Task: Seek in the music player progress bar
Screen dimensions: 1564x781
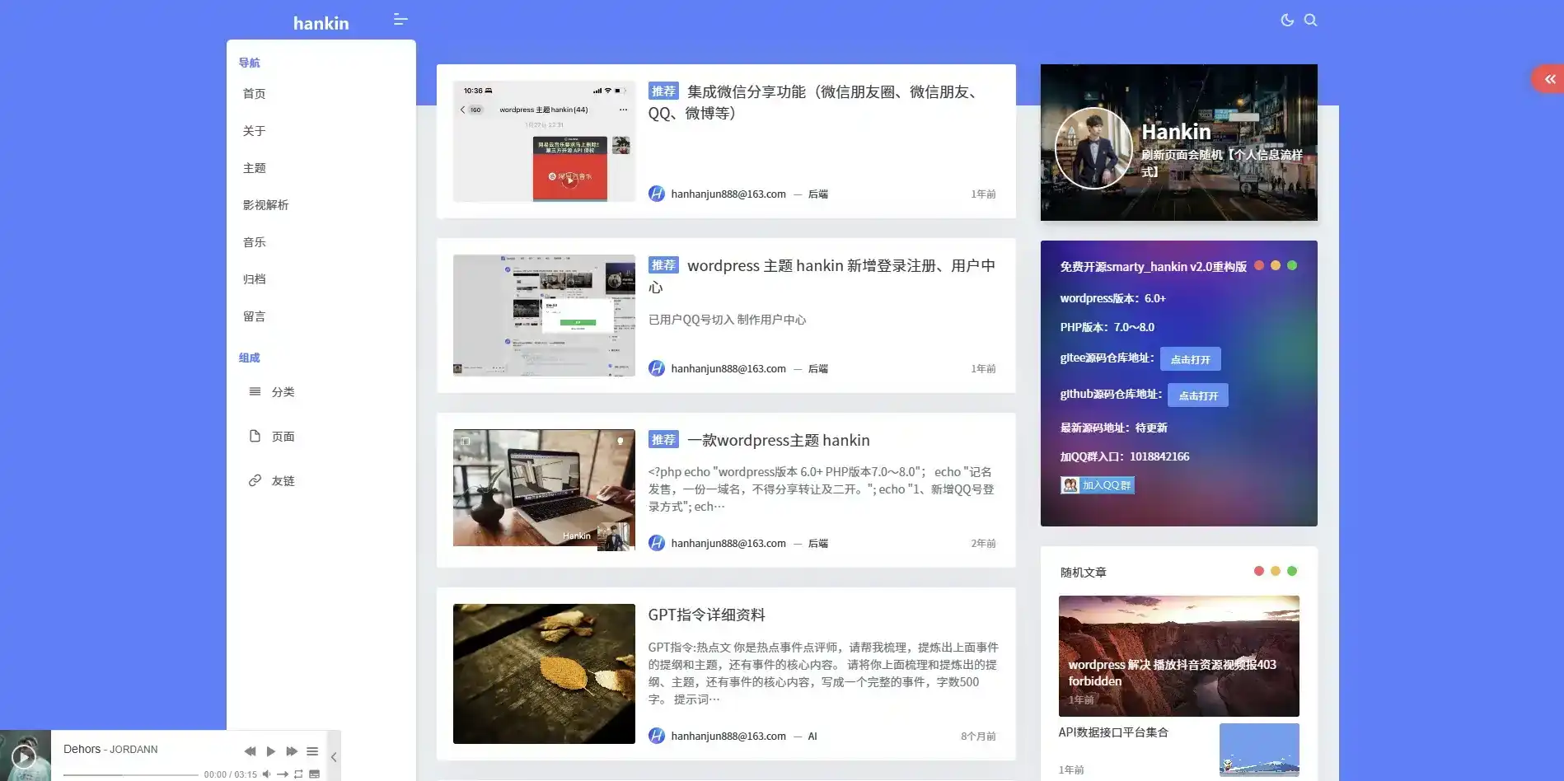Action: point(130,774)
